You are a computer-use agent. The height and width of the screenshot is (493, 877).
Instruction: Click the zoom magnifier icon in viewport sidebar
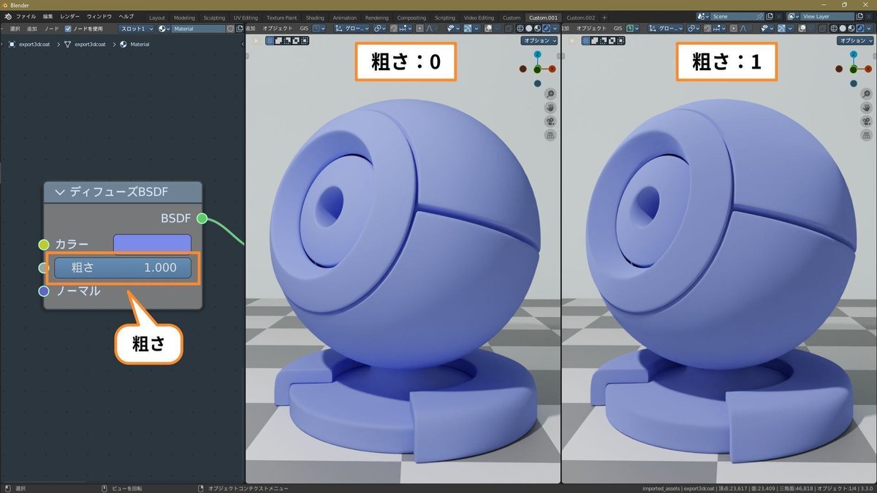550,93
